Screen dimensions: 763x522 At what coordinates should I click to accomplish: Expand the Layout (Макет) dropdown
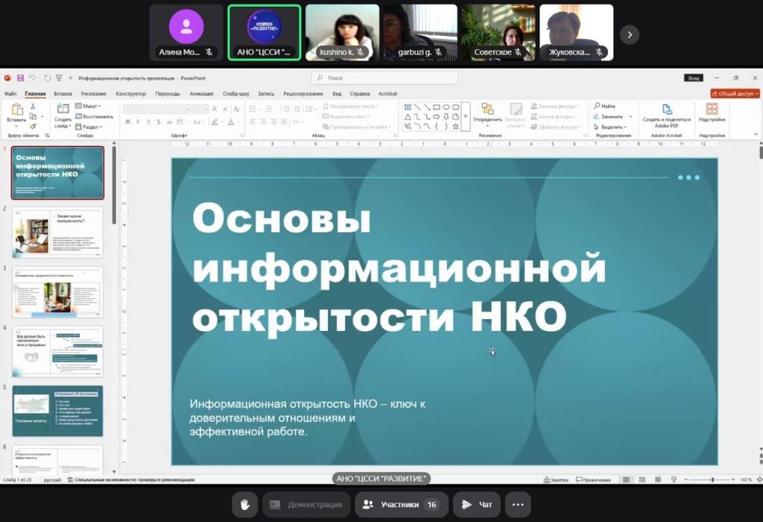pyautogui.click(x=91, y=107)
